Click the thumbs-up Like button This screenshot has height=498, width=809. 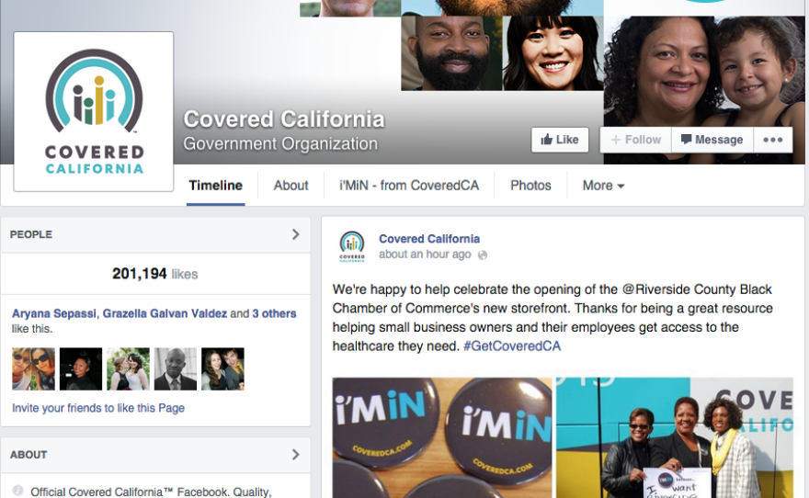560,140
